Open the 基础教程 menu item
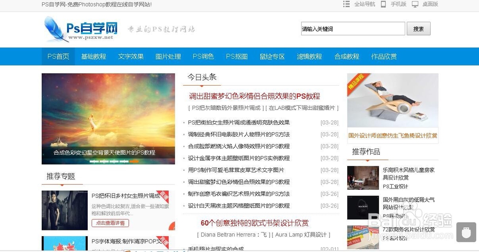Viewport: 479px width, 252px height. click(93, 56)
